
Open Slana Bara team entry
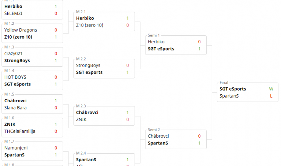click(x=15, y=107)
